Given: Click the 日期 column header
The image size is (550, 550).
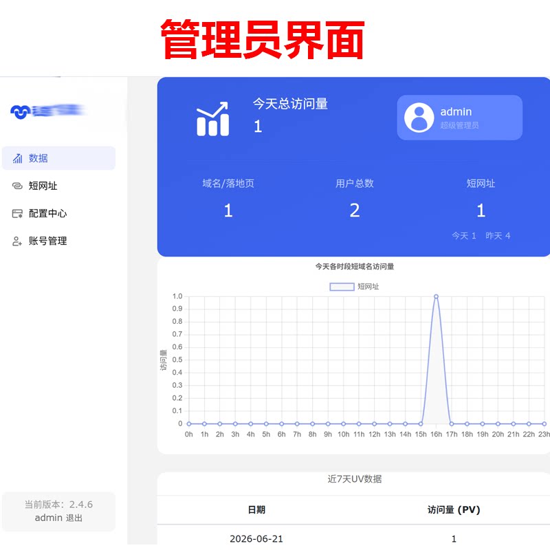Looking at the screenshot, I should click(x=256, y=509).
